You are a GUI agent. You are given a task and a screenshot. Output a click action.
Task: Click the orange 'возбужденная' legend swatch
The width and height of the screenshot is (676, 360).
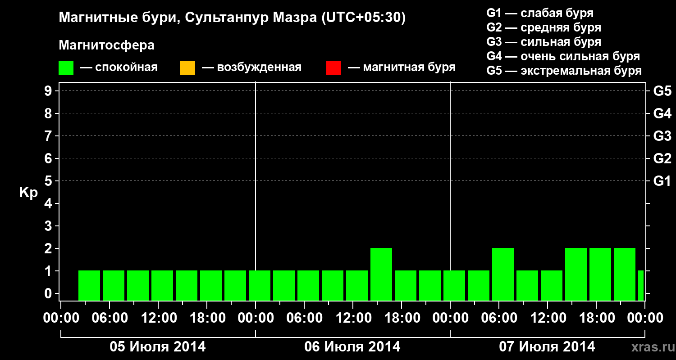point(187,68)
